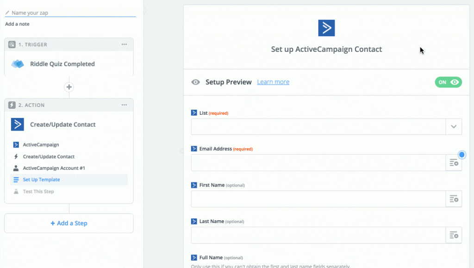The image size is (474, 268).
Task: Click into the List selection field
Action: (x=318, y=127)
